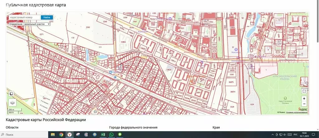
Task: Open the Windows notification center
Action: [313, 135]
